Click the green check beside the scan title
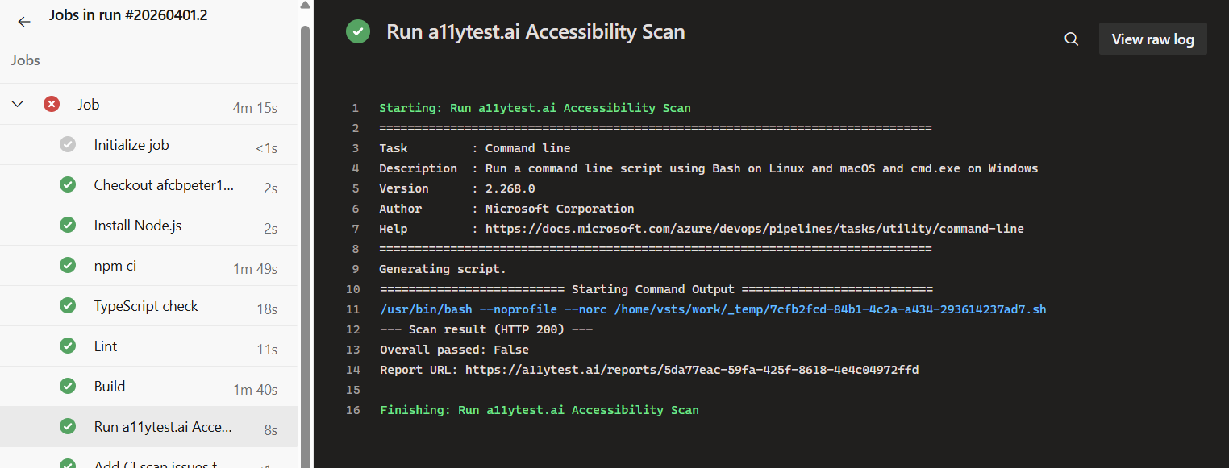Image resolution: width=1229 pixels, height=468 pixels. [x=357, y=31]
